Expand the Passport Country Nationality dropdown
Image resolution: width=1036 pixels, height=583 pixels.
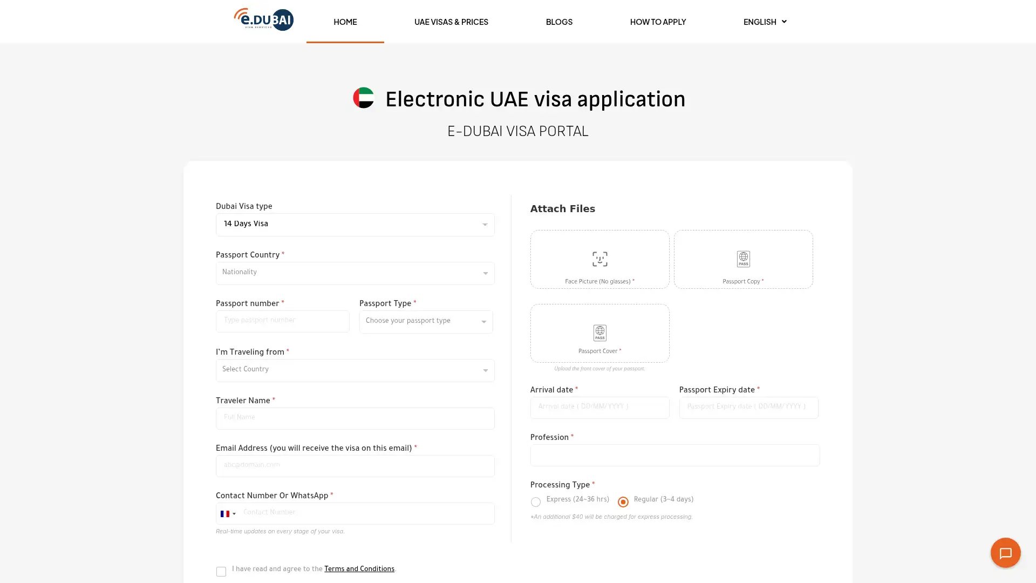click(x=355, y=273)
